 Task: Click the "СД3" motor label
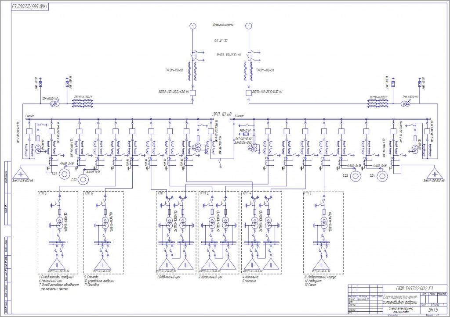(345, 175)
